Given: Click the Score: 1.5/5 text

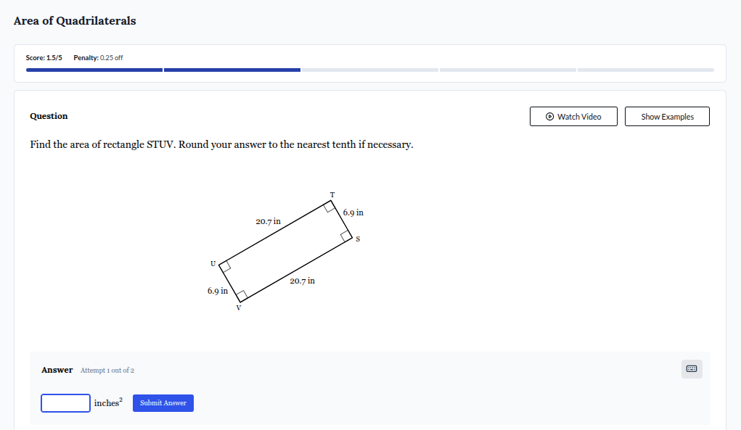Looking at the screenshot, I should [44, 57].
